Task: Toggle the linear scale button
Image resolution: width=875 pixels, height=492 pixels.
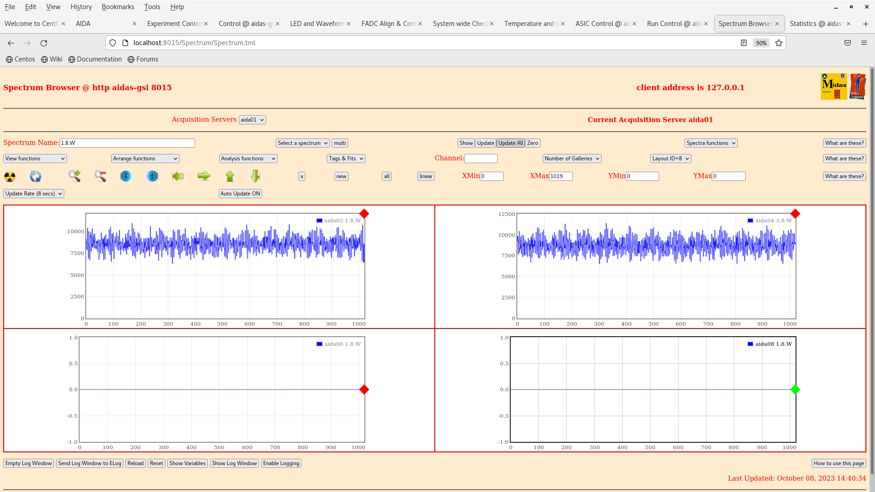Action: click(426, 176)
